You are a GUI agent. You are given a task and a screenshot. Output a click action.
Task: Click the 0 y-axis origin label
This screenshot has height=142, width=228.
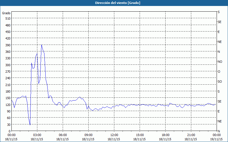pyautogui.click(x=10, y=131)
